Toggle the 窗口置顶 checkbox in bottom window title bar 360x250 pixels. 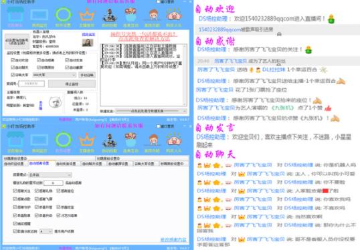click(x=159, y=126)
